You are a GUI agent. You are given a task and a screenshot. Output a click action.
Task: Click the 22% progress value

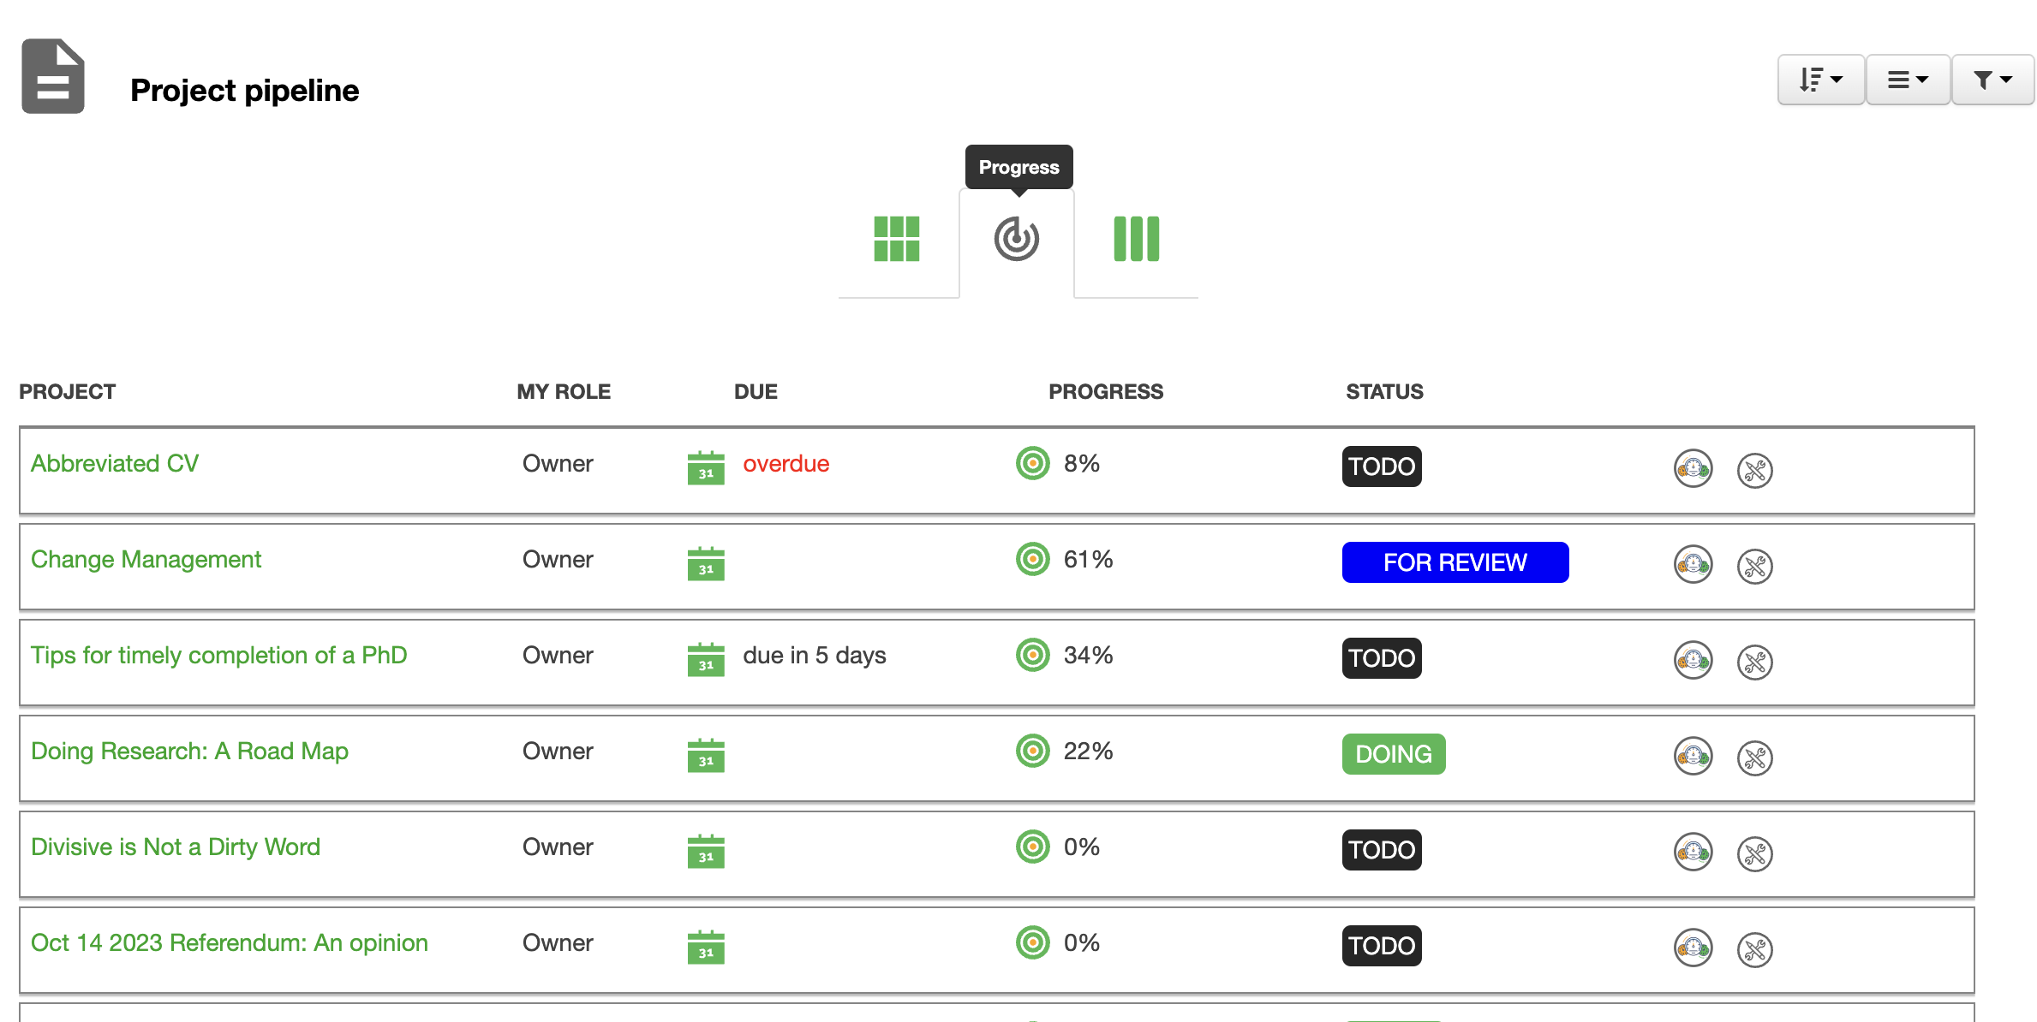tap(1088, 751)
